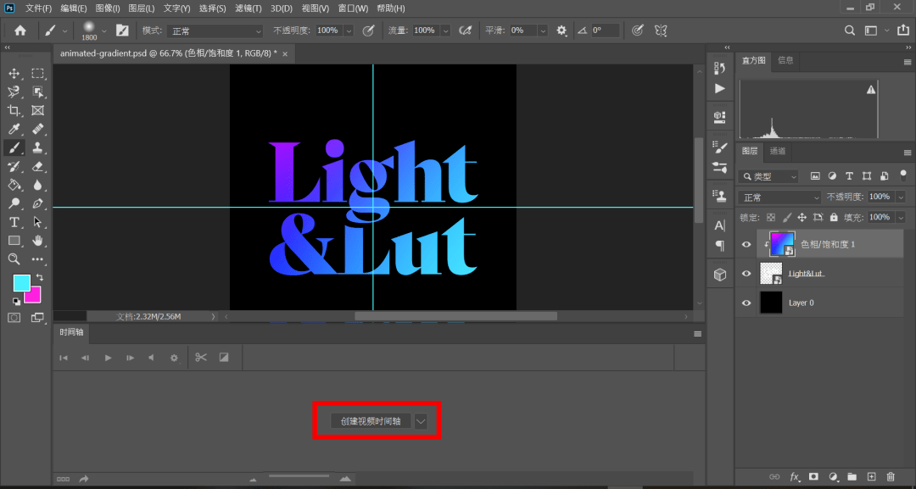Click the create new layer icon
This screenshot has height=489, width=916.
pyautogui.click(x=872, y=477)
